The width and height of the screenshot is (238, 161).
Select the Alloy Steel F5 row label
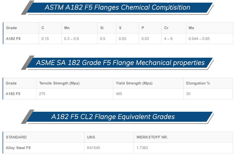[18, 148]
